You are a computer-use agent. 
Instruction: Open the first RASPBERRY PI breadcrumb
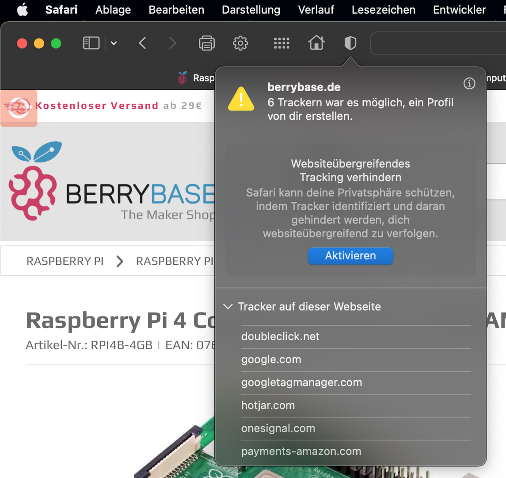tap(65, 261)
